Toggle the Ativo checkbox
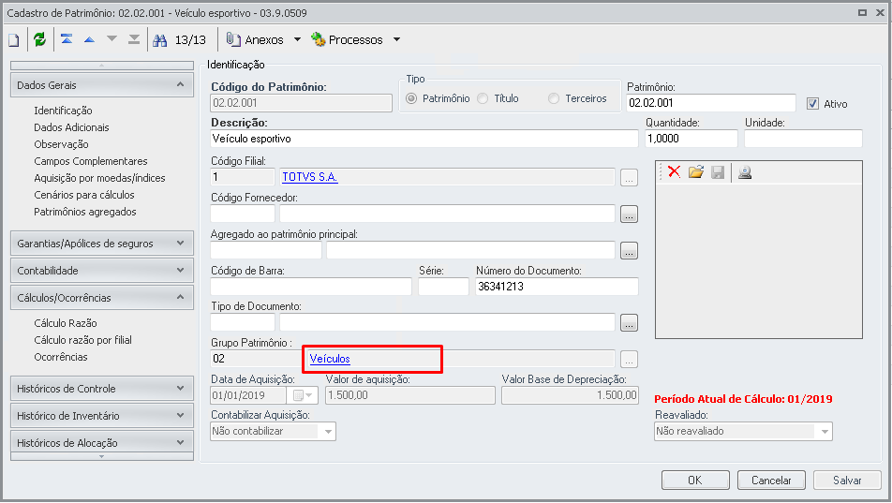Screen dimensions: 892x503 812,104
